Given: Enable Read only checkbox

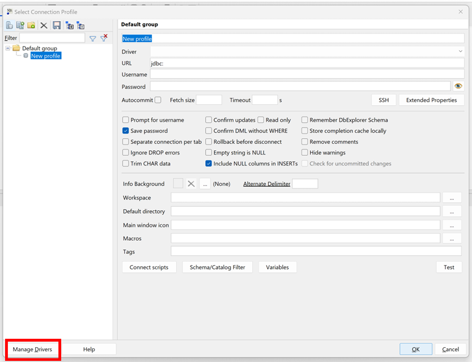Looking at the screenshot, I should tap(261, 120).
